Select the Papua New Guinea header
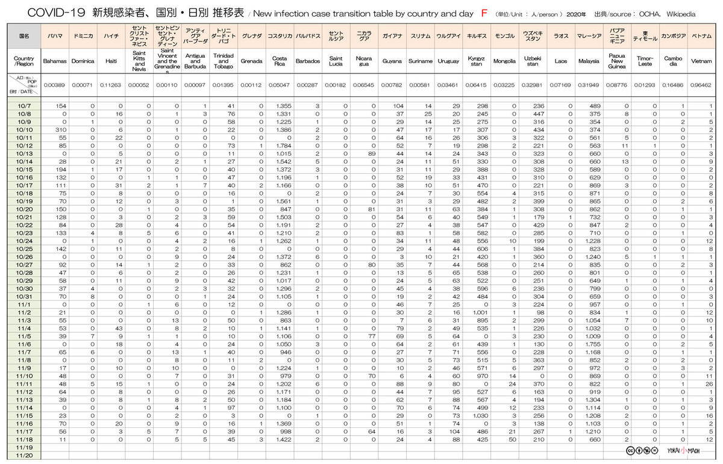The image size is (723, 464). click(617, 61)
